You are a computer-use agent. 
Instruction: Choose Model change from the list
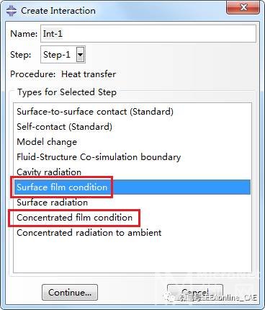(x=47, y=142)
